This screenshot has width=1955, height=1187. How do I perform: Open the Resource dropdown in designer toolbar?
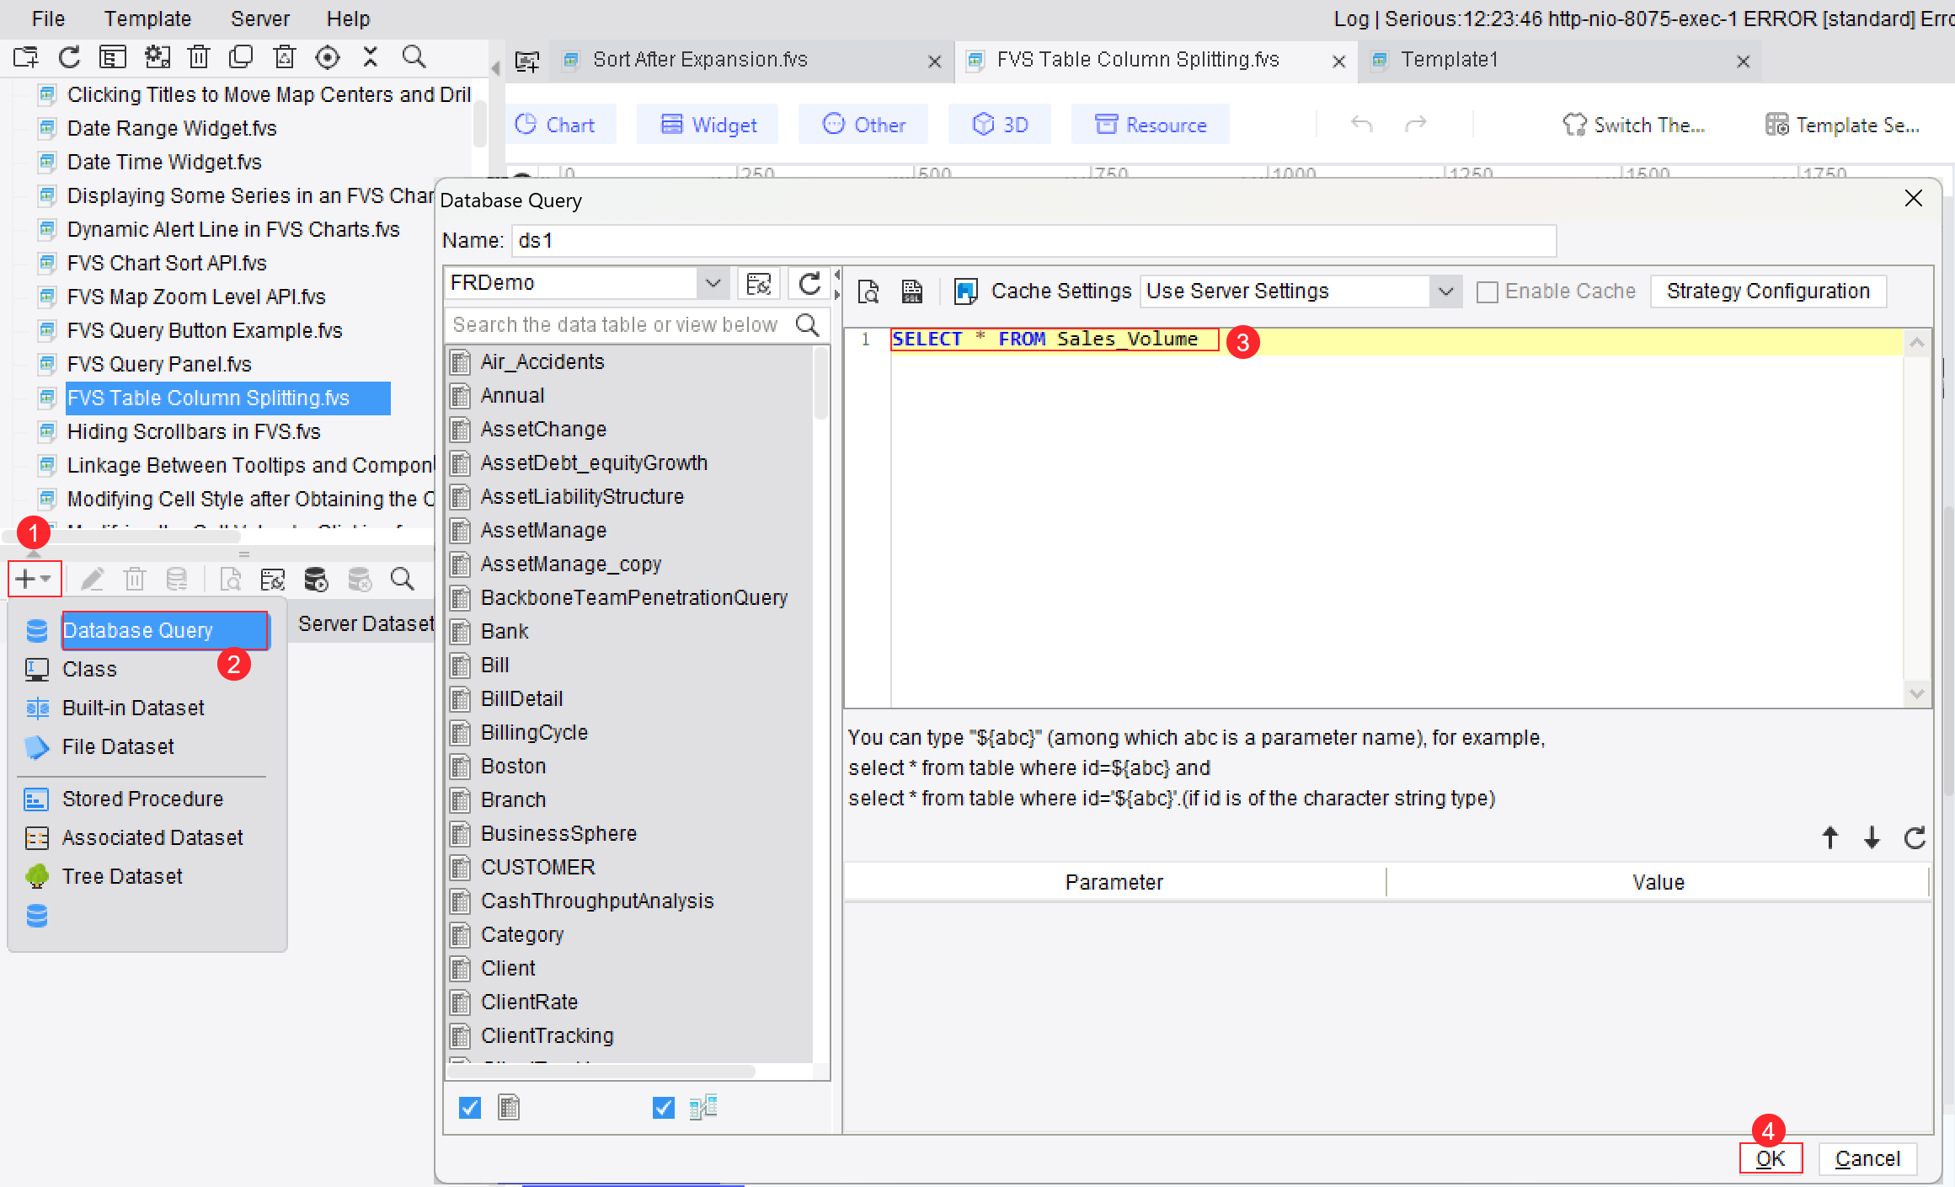1150,125
